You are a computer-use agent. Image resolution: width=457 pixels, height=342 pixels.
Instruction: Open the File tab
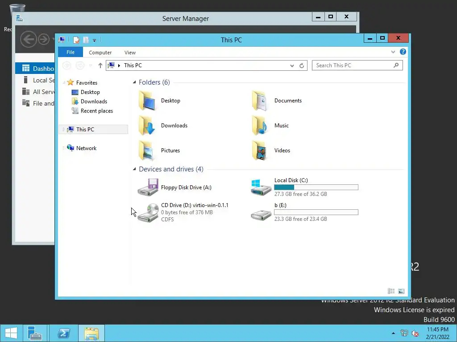pyautogui.click(x=71, y=52)
